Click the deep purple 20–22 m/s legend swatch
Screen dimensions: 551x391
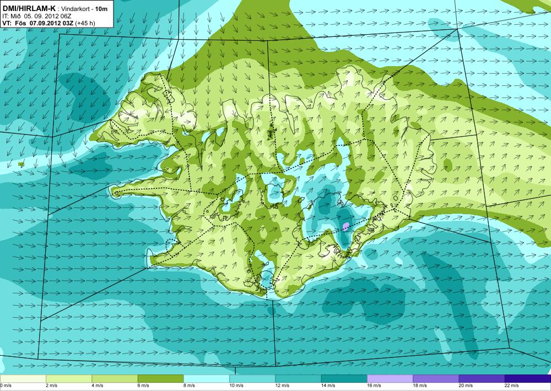click(482, 379)
